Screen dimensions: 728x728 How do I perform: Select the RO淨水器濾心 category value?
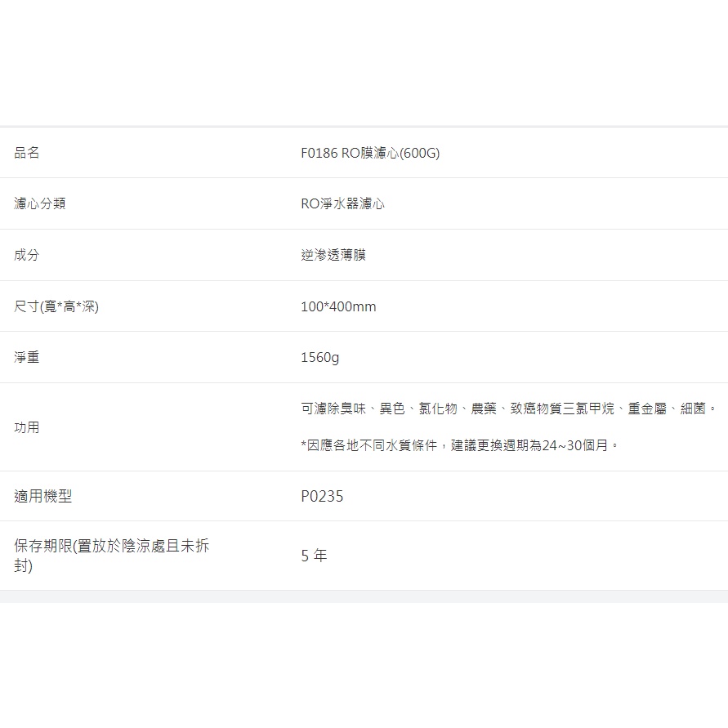click(x=342, y=203)
